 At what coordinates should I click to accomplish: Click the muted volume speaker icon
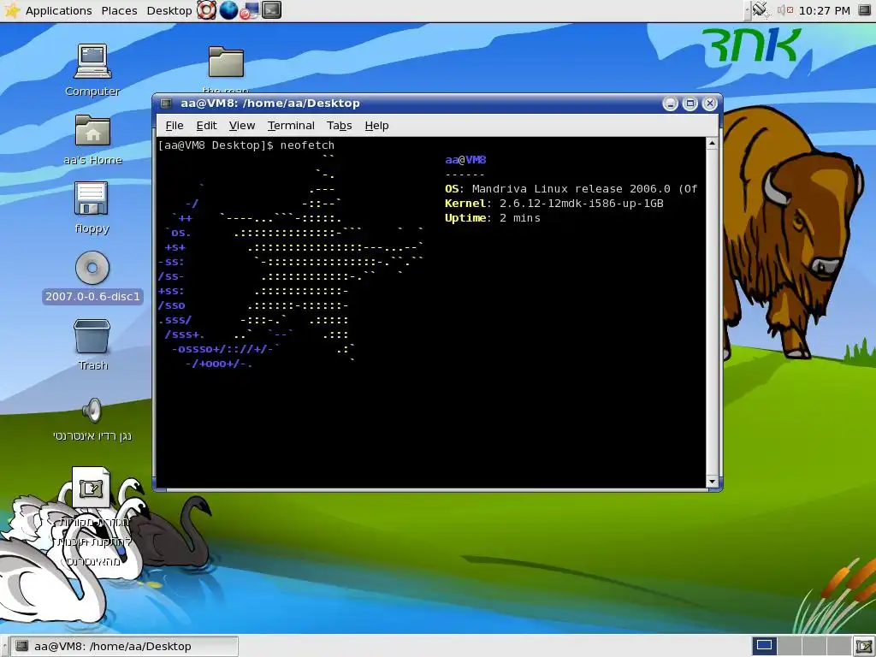point(785,10)
